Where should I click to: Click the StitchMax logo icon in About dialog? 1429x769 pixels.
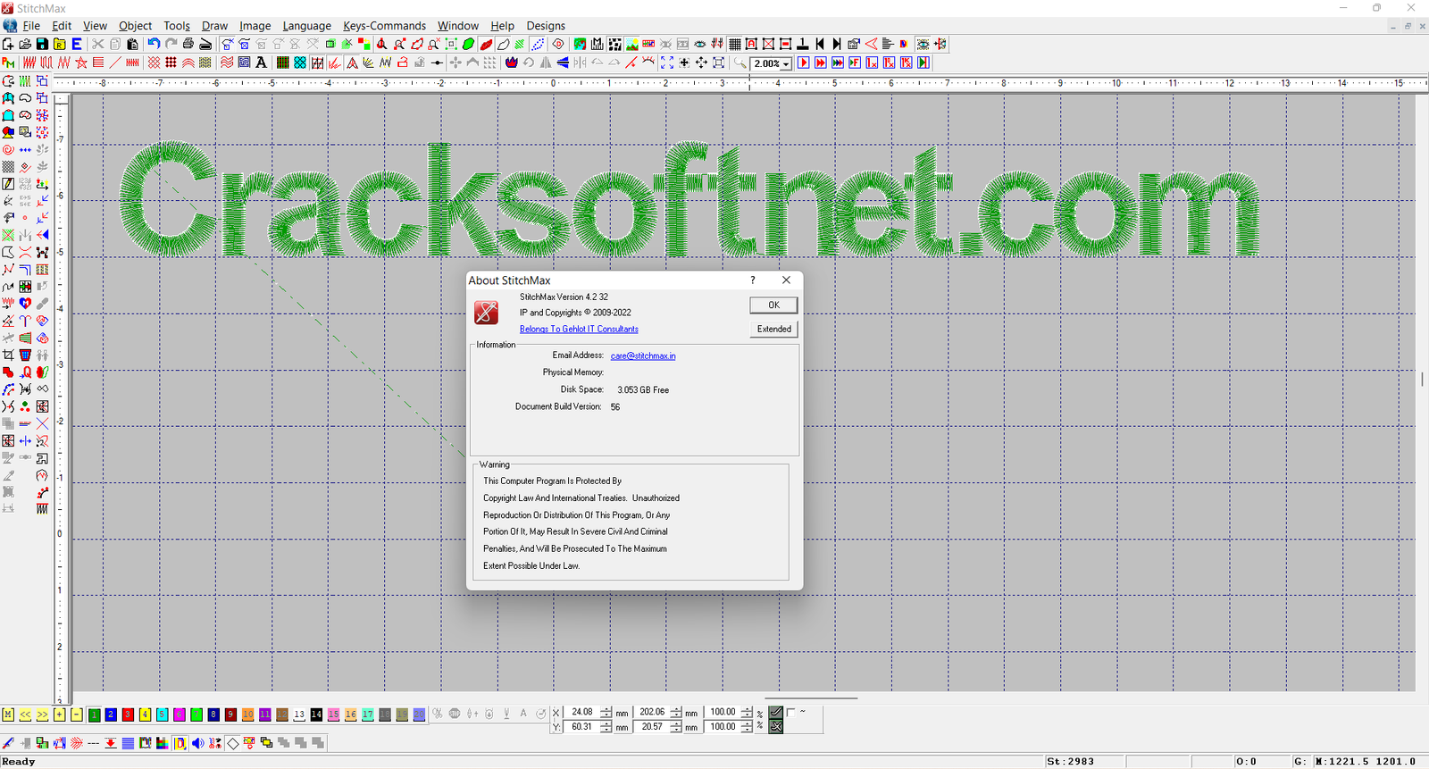pyautogui.click(x=487, y=312)
